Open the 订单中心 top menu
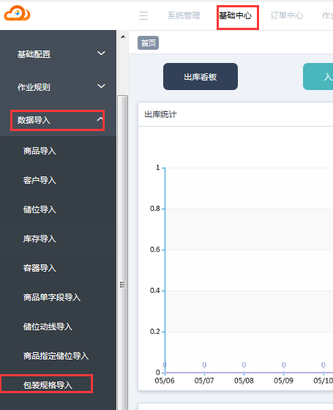 pos(287,15)
